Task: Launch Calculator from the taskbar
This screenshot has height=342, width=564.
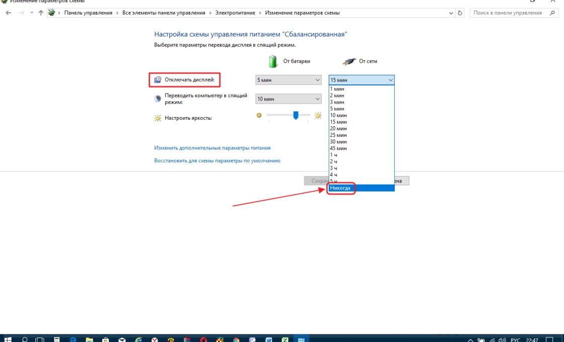Action: pos(56,339)
